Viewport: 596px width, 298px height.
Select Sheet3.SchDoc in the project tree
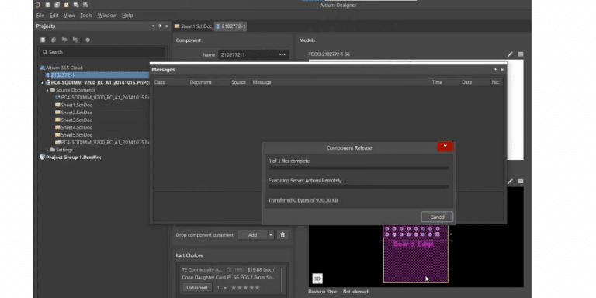point(76,120)
